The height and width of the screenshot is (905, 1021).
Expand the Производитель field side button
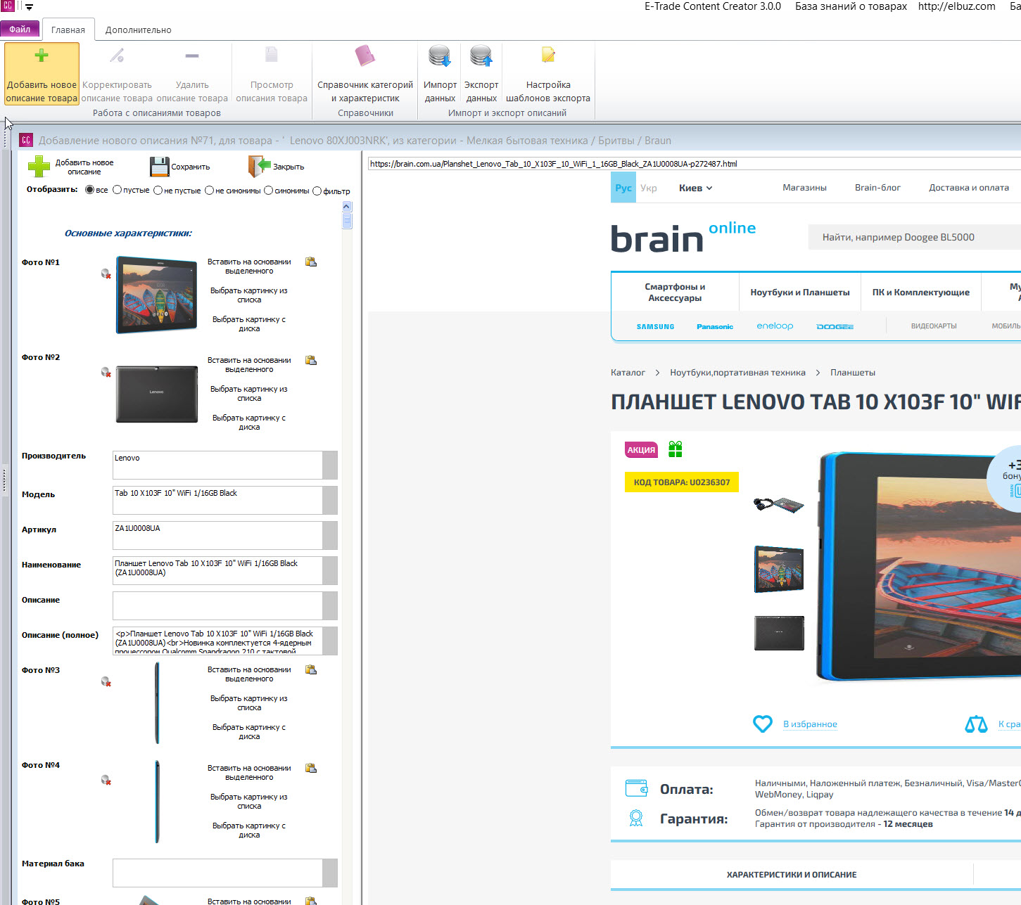click(x=329, y=465)
